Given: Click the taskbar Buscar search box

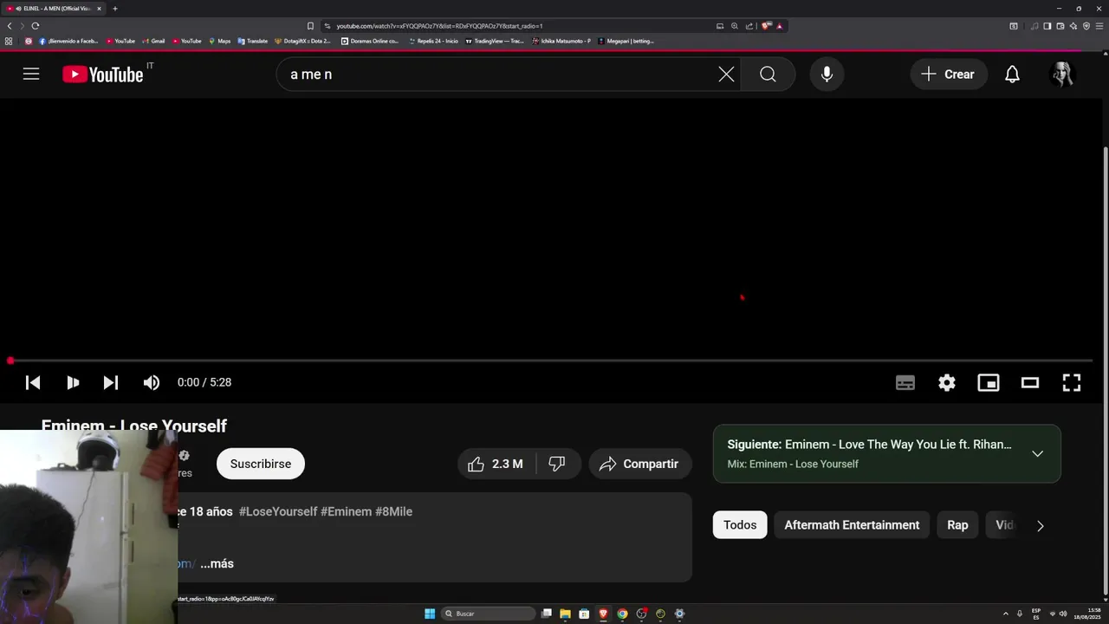Looking at the screenshot, I should (488, 614).
